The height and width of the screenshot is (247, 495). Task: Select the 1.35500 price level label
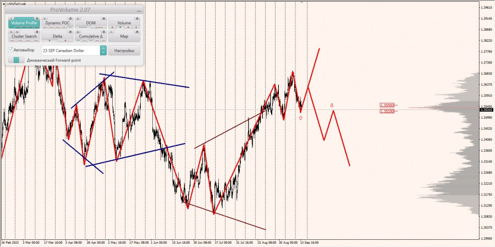[387, 105]
